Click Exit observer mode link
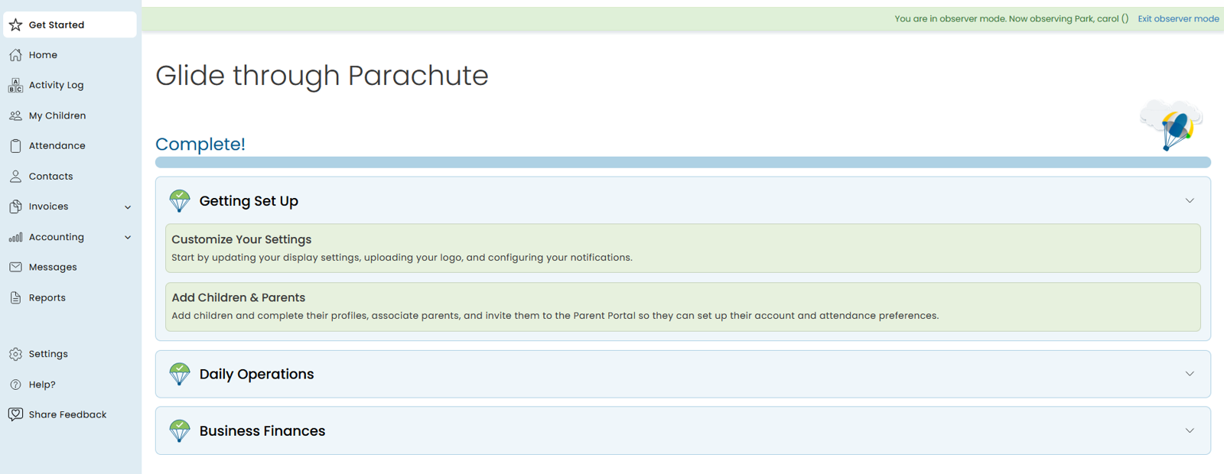Screen dimensions: 1224x474 [1178, 19]
